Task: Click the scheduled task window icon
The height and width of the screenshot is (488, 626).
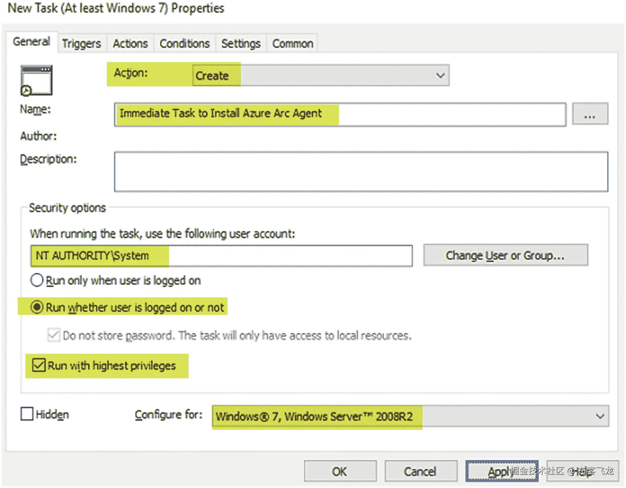Action: coord(36,81)
